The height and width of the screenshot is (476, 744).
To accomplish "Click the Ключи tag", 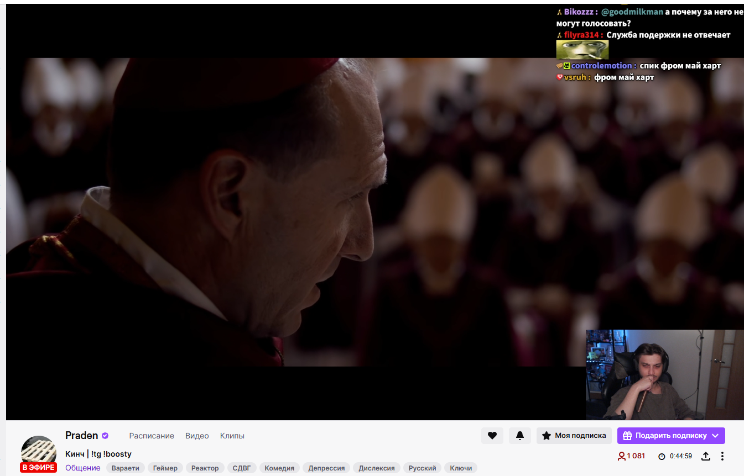I will tap(461, 468).
